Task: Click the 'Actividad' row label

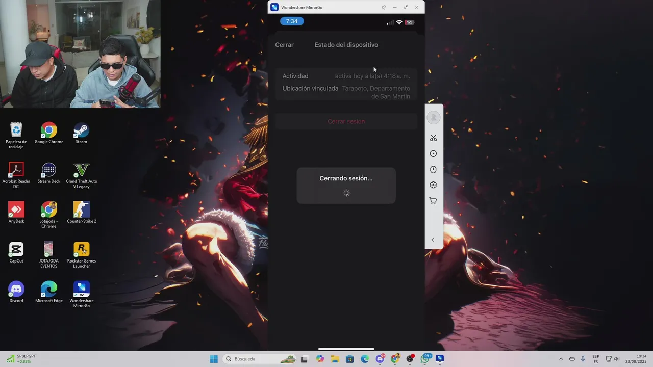Action: pyautogui.click(x=295, y=76)
